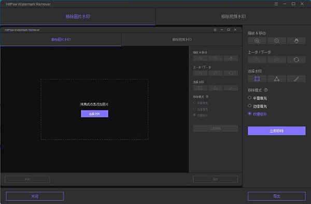
Task: Redo with the 下一步 arrow icon
Action: point(277,60)
